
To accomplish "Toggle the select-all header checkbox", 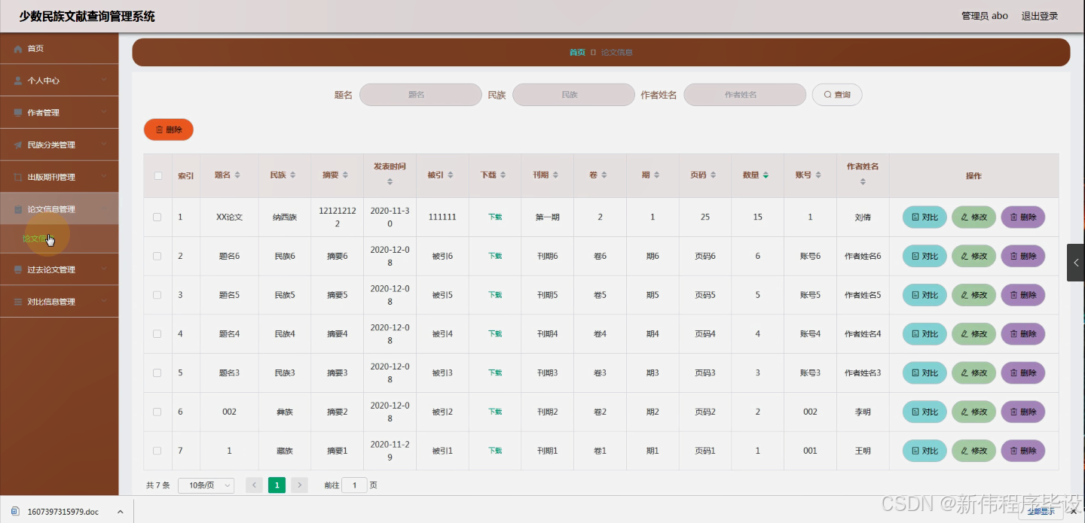I will [x=157, y=176].
